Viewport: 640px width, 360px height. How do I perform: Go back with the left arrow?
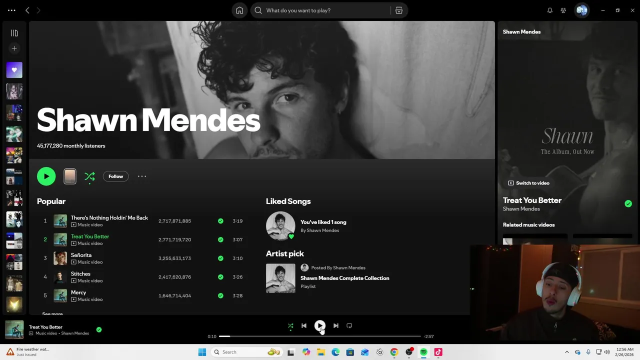click(x=27, y=10)
